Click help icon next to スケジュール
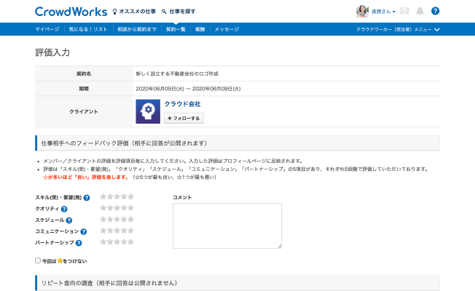Viewport: 475px width, 291px height. click(x=69, y=220)
